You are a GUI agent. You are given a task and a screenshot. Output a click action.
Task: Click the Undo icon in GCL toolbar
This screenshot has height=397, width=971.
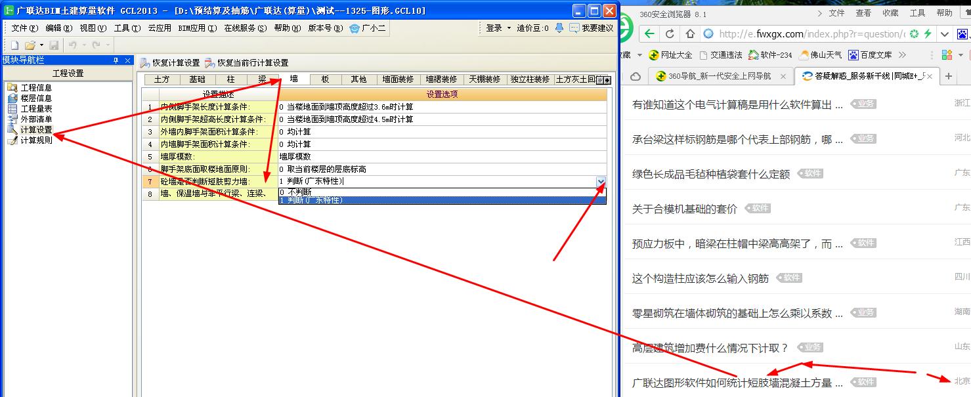pyautogui.click(x=72, y=45)
